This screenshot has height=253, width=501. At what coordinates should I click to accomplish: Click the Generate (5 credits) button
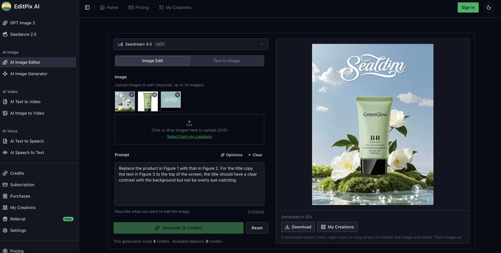tap(178, 228)
